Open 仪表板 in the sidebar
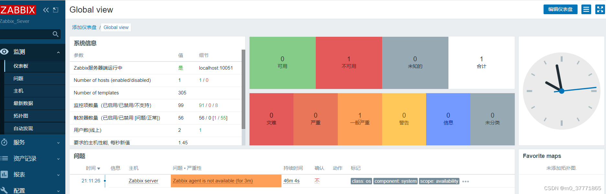The width and height of the screenshot is (606, 194). click(35, 66)
